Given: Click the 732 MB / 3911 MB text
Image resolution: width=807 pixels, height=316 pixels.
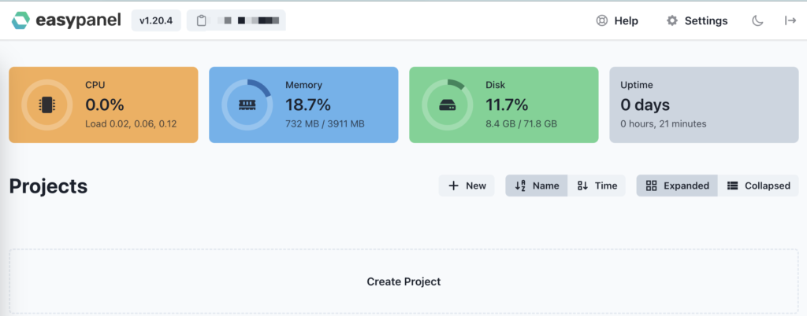Looking at the screenshot, I should (x=325, y=123).
